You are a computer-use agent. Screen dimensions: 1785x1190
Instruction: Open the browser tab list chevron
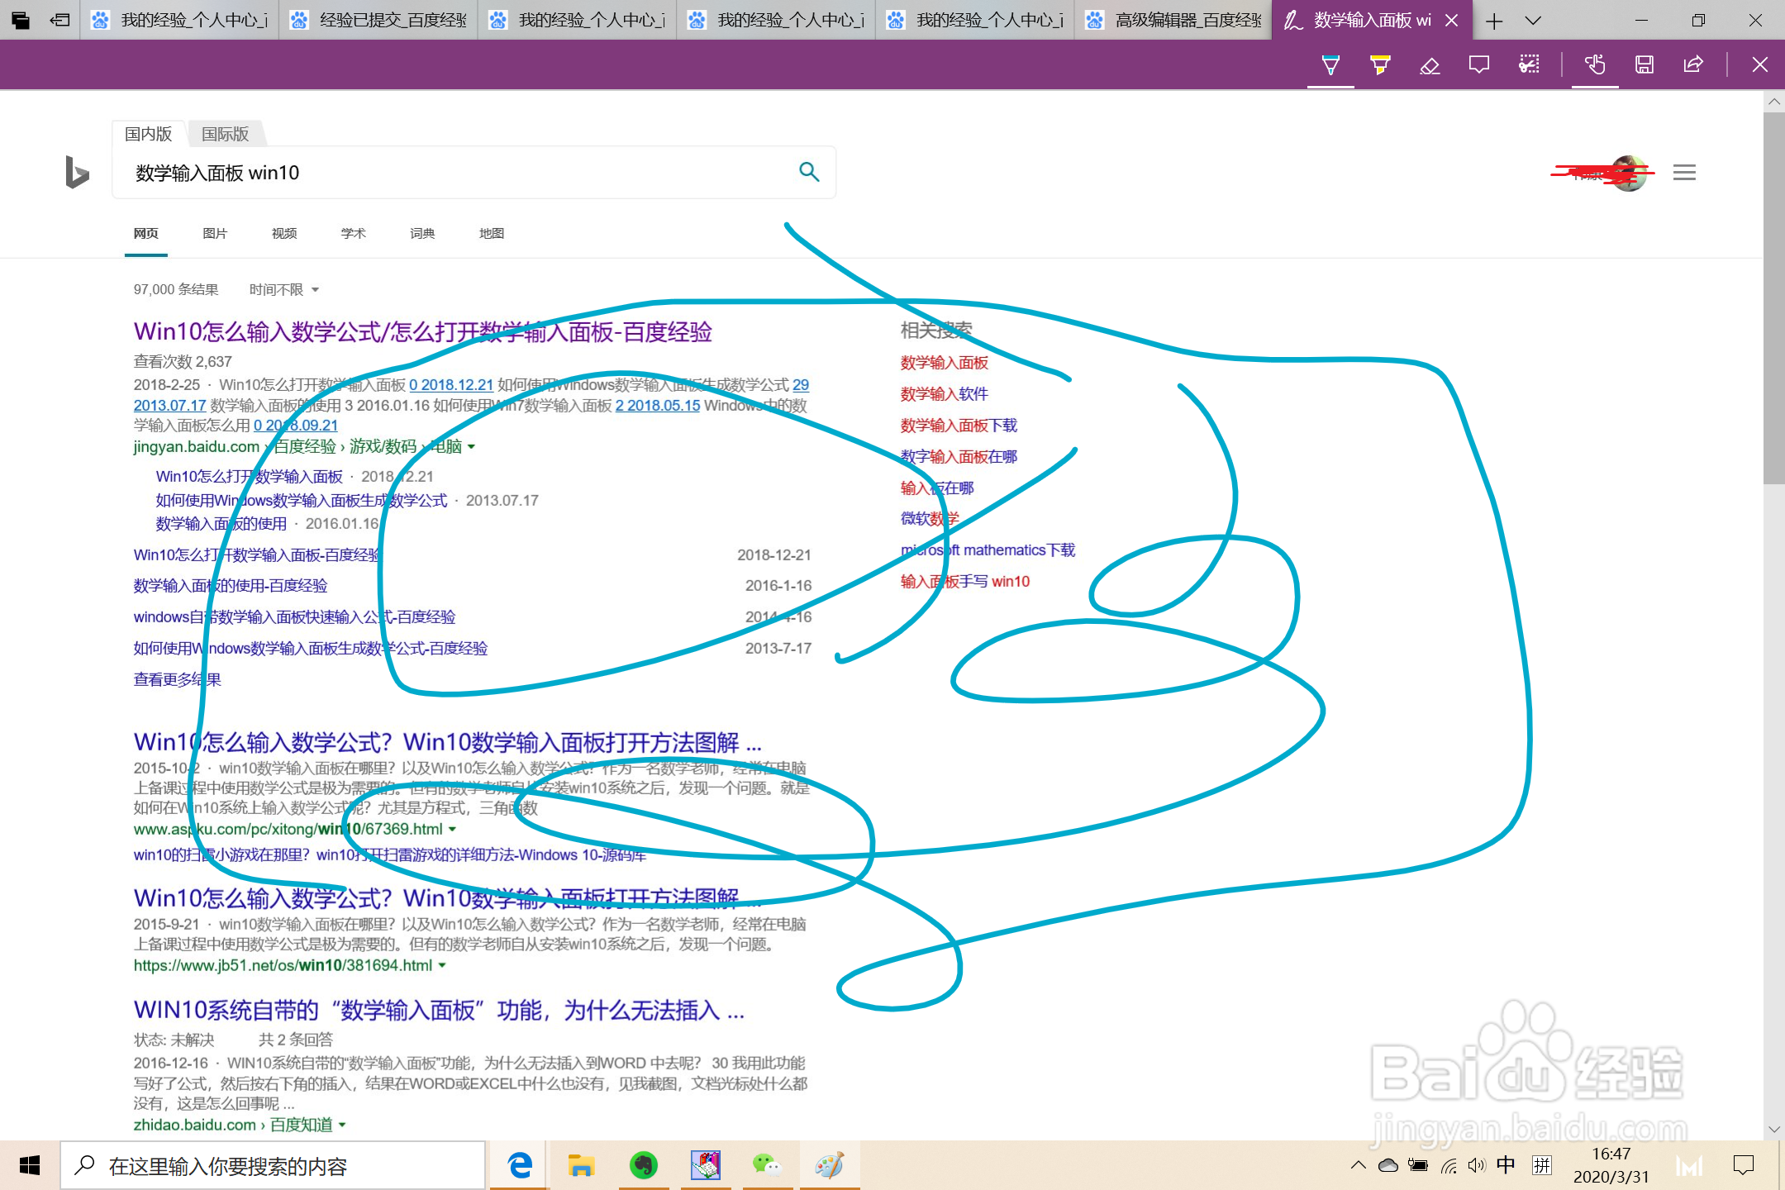coord(1533,21)
